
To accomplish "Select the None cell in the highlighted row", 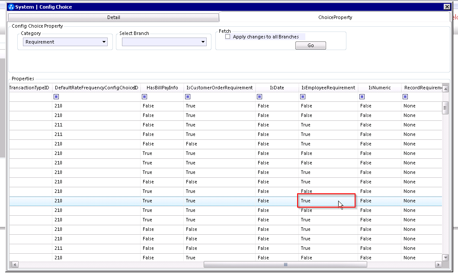I will click(422, 201).
